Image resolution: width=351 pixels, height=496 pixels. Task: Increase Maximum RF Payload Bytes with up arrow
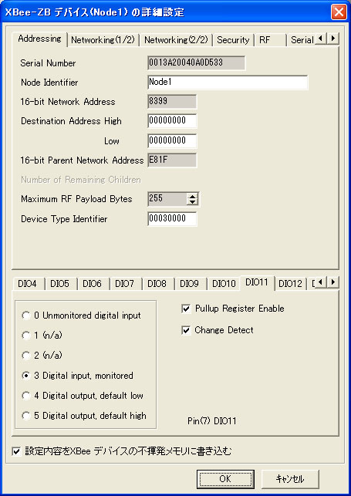(x=192, y=196)
